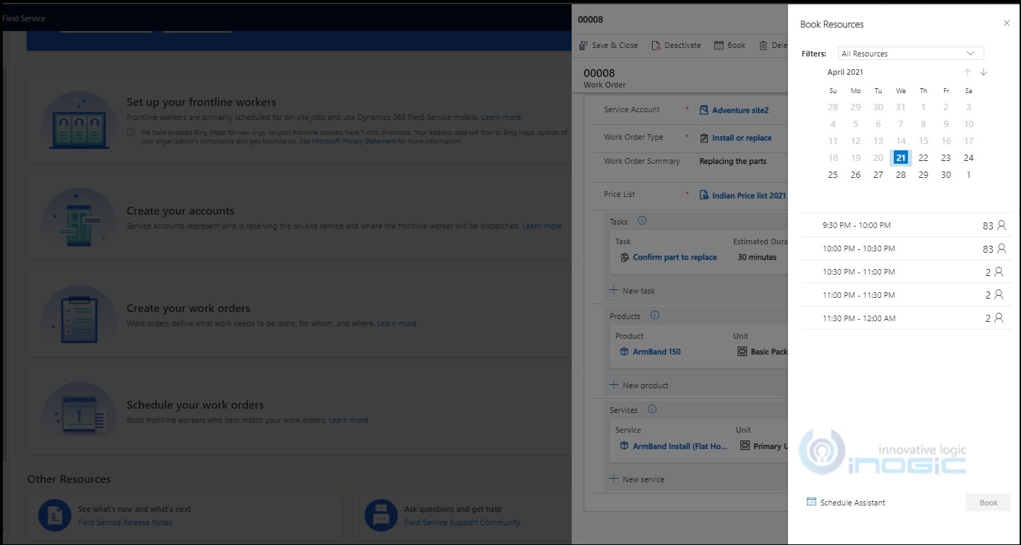The width and height of the screenshot is (1021, 545).
Task: Choose the 9:30 PM - 10:00 PM slot
Action: tap(907, 225)
